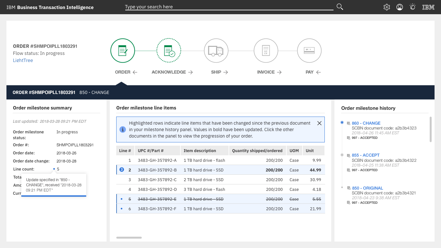This screenshot has width=441, height=248.
Task: Click the milestone history vertical scrollbar
Action: pos(430,129)
